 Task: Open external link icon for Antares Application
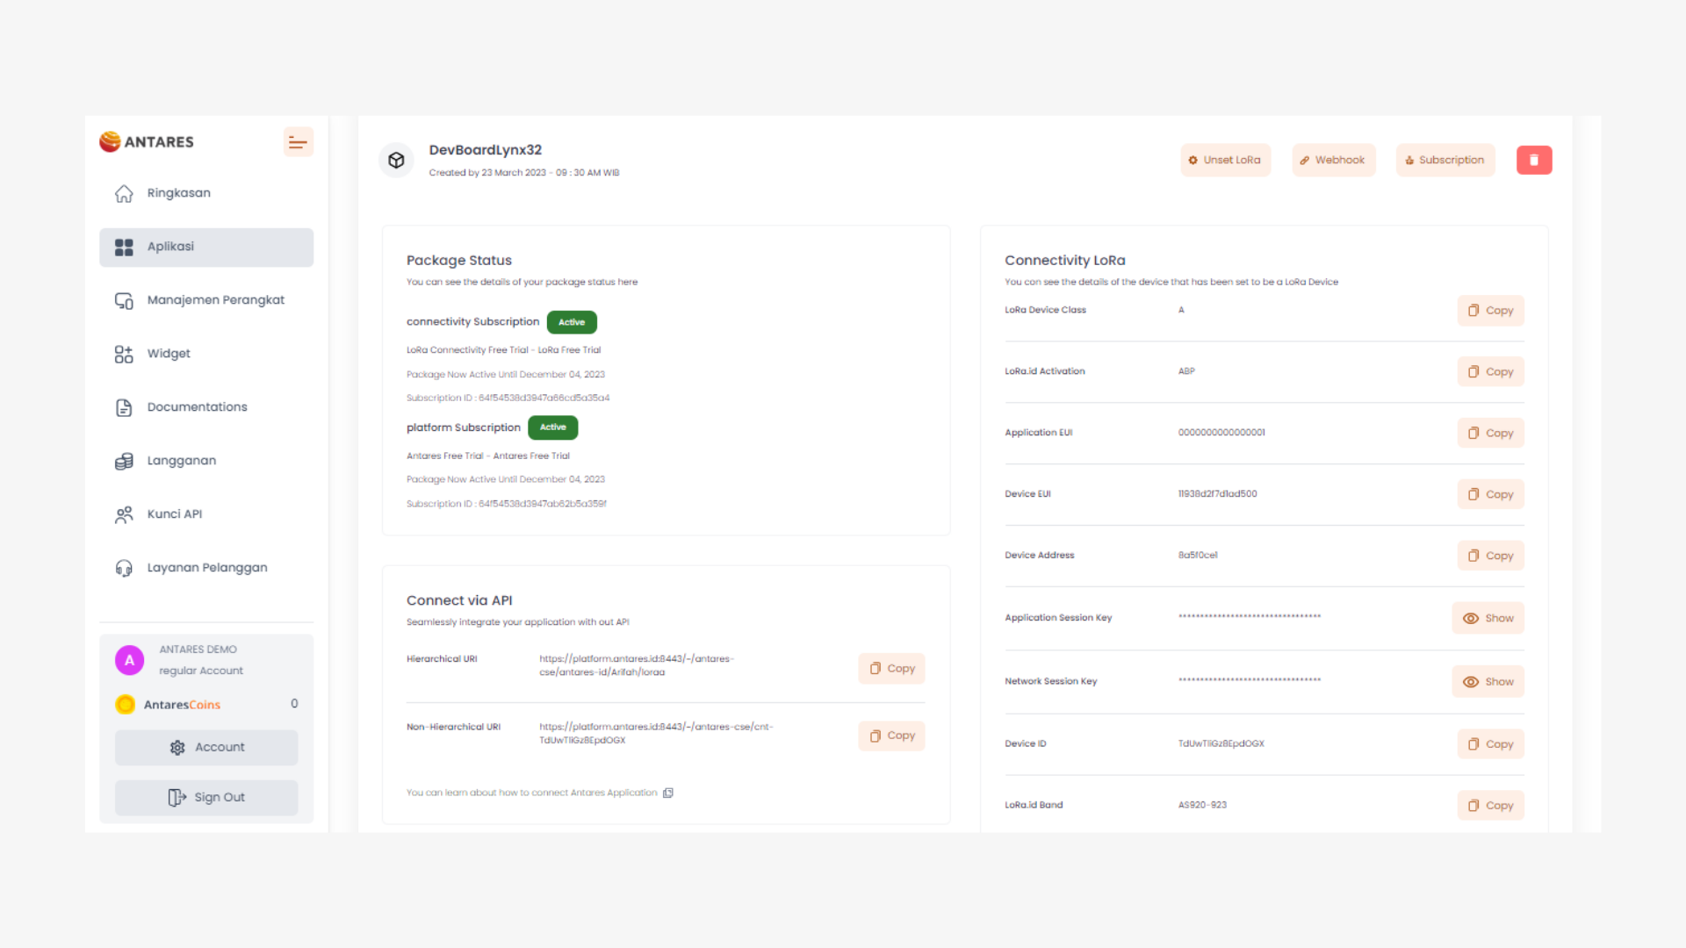tap(668, 793)
